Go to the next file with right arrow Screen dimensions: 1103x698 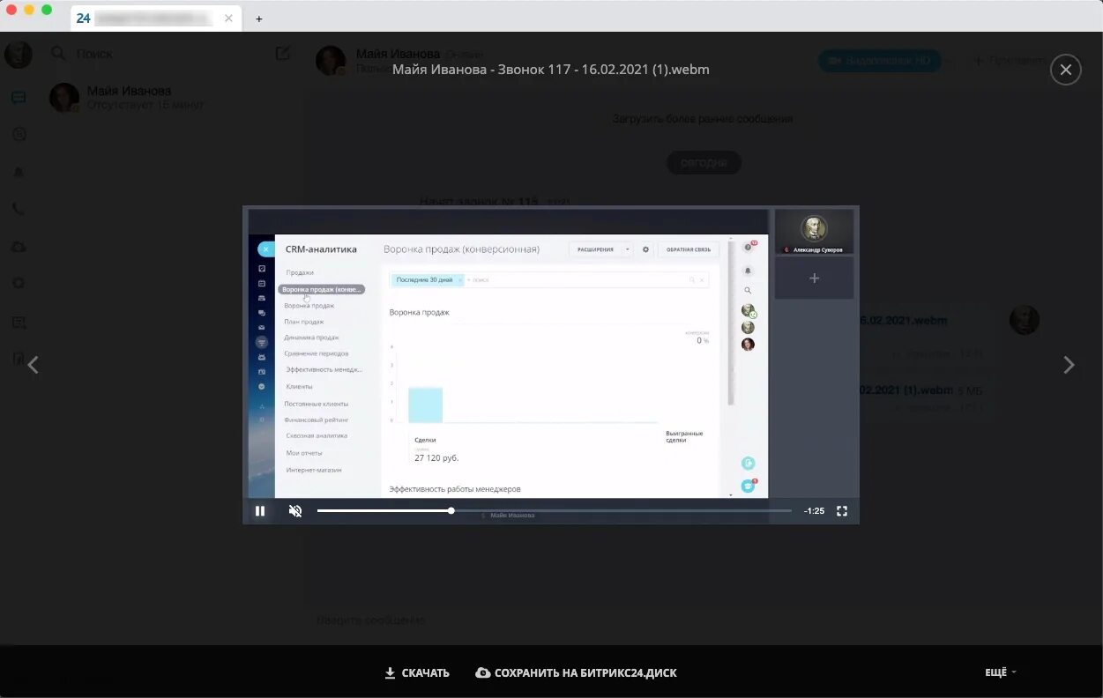[x=1069, y=365]
